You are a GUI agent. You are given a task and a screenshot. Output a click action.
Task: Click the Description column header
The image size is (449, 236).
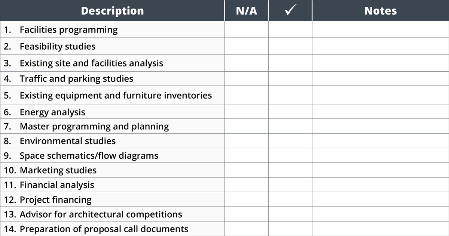(x=112, y=10)
